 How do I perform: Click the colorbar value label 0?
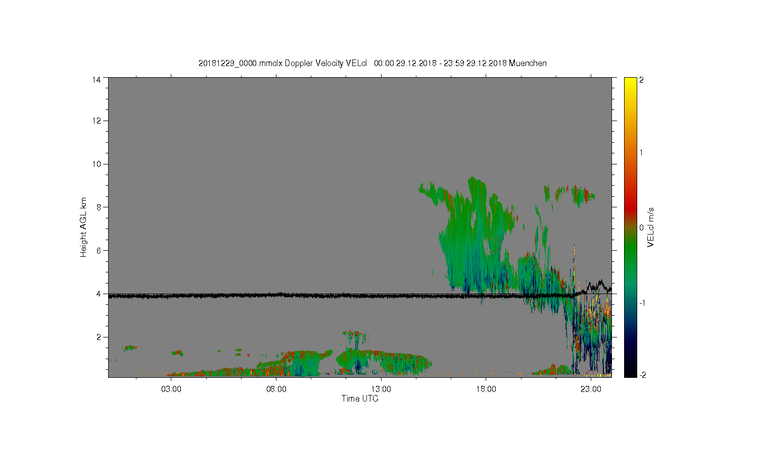[641, 228]
